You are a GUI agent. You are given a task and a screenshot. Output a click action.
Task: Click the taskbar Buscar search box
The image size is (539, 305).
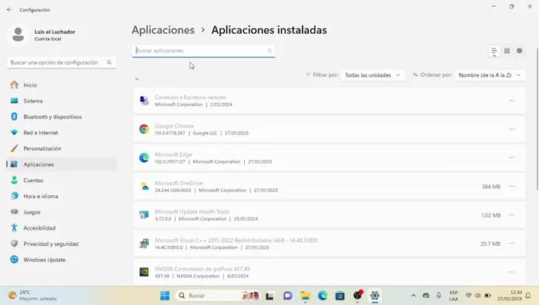pos(218,295)
